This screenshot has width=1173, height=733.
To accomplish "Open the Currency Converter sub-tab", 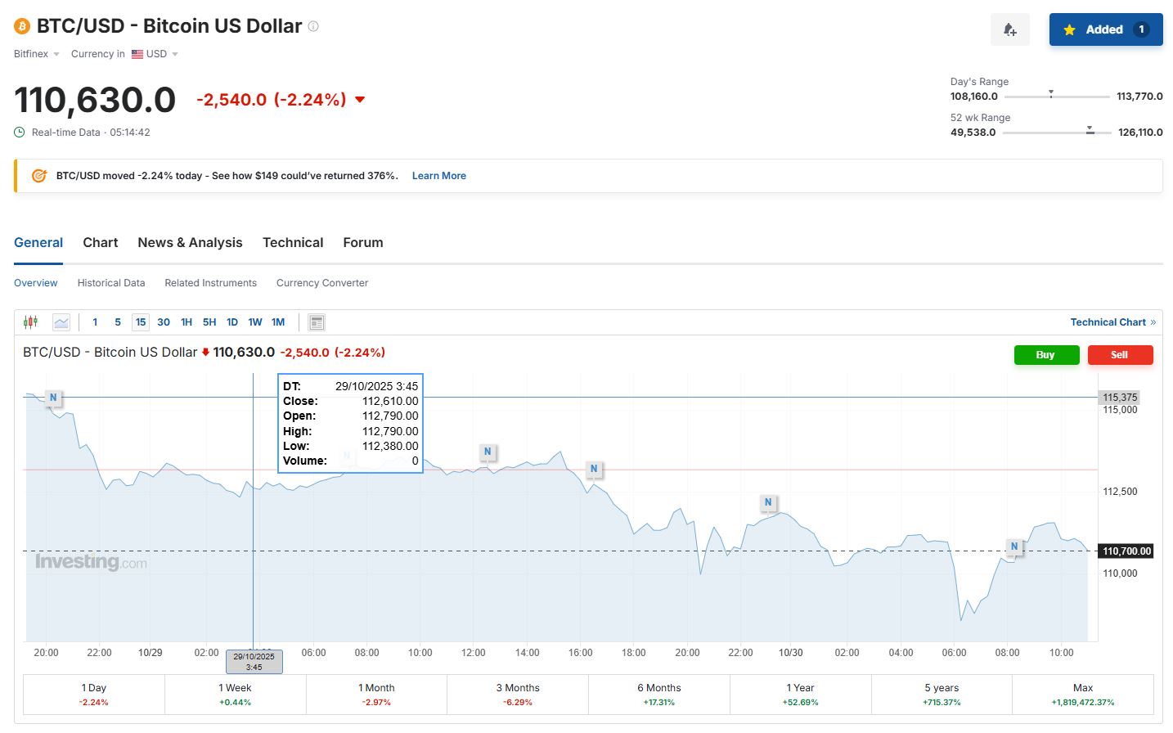I will [x=322, y=283].
